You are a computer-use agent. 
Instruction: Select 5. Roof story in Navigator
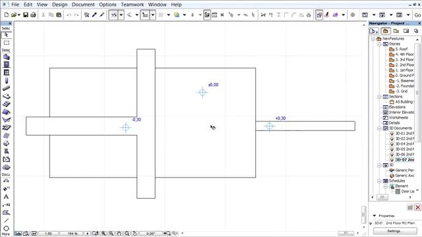click(x=402, y=49)
